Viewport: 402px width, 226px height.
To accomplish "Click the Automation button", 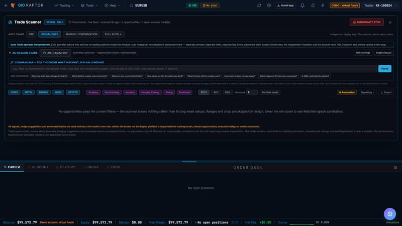I will point(347,92).
